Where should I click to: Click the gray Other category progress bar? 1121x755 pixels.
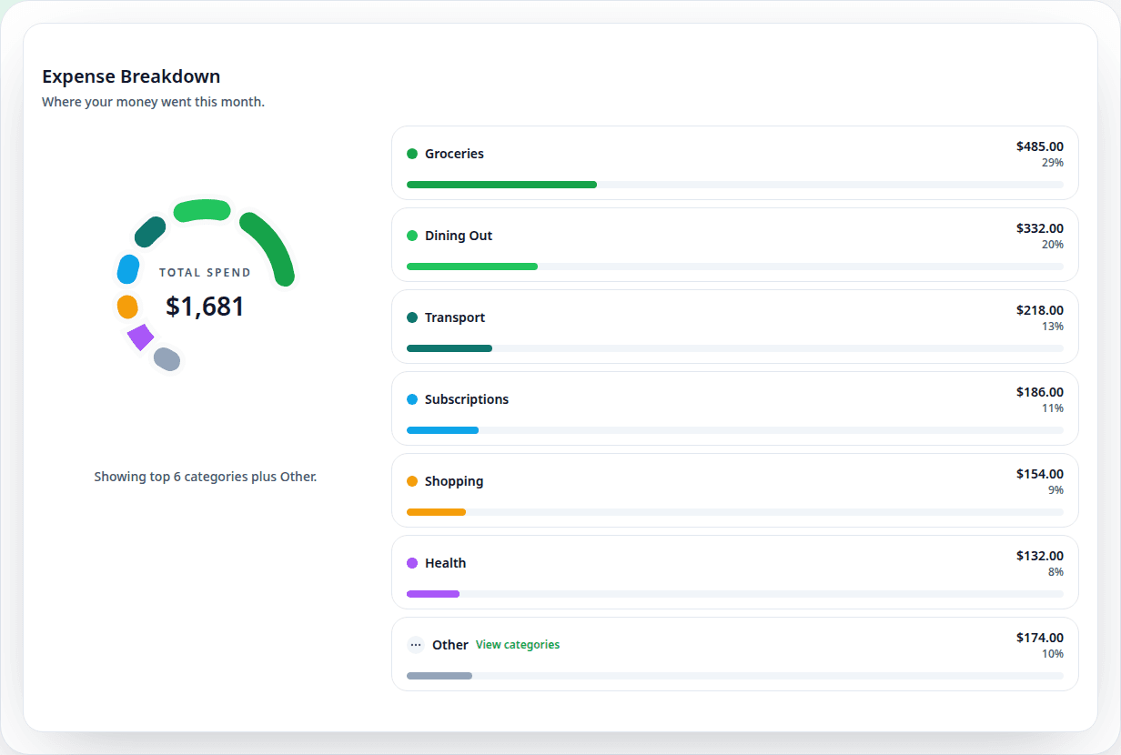439,676
